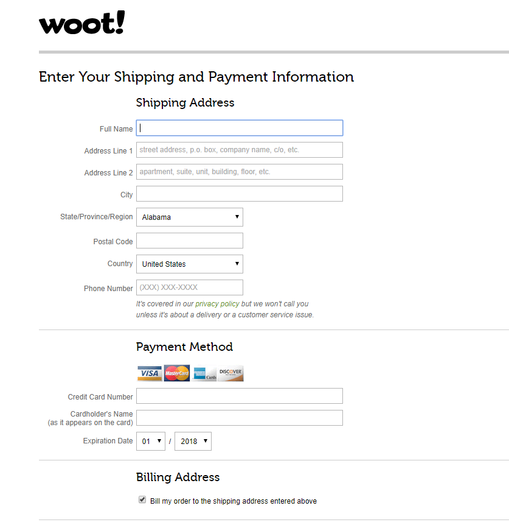Toggle bill to shipping address checkbox
The width and height of the screenshot is (509, 525).
[x=142, y=500]
